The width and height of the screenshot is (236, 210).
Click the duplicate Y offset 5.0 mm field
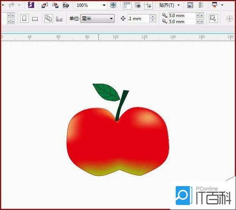[x=182, y=22]
